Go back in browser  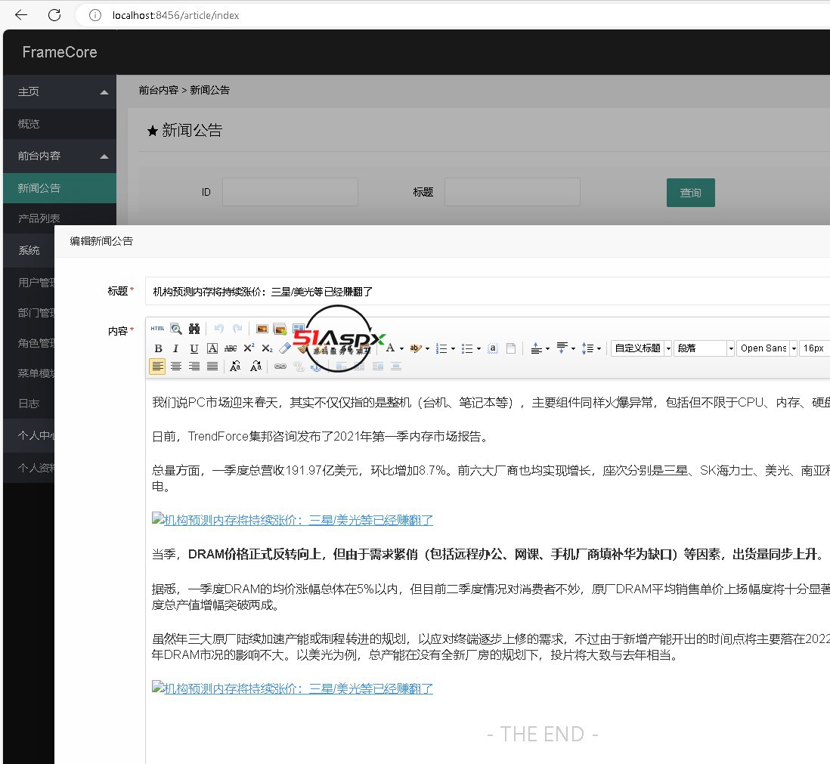(x=21, y=15)
